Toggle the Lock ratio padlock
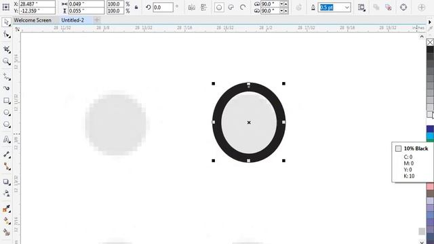The image size is (434, 244). pos(136,7)
